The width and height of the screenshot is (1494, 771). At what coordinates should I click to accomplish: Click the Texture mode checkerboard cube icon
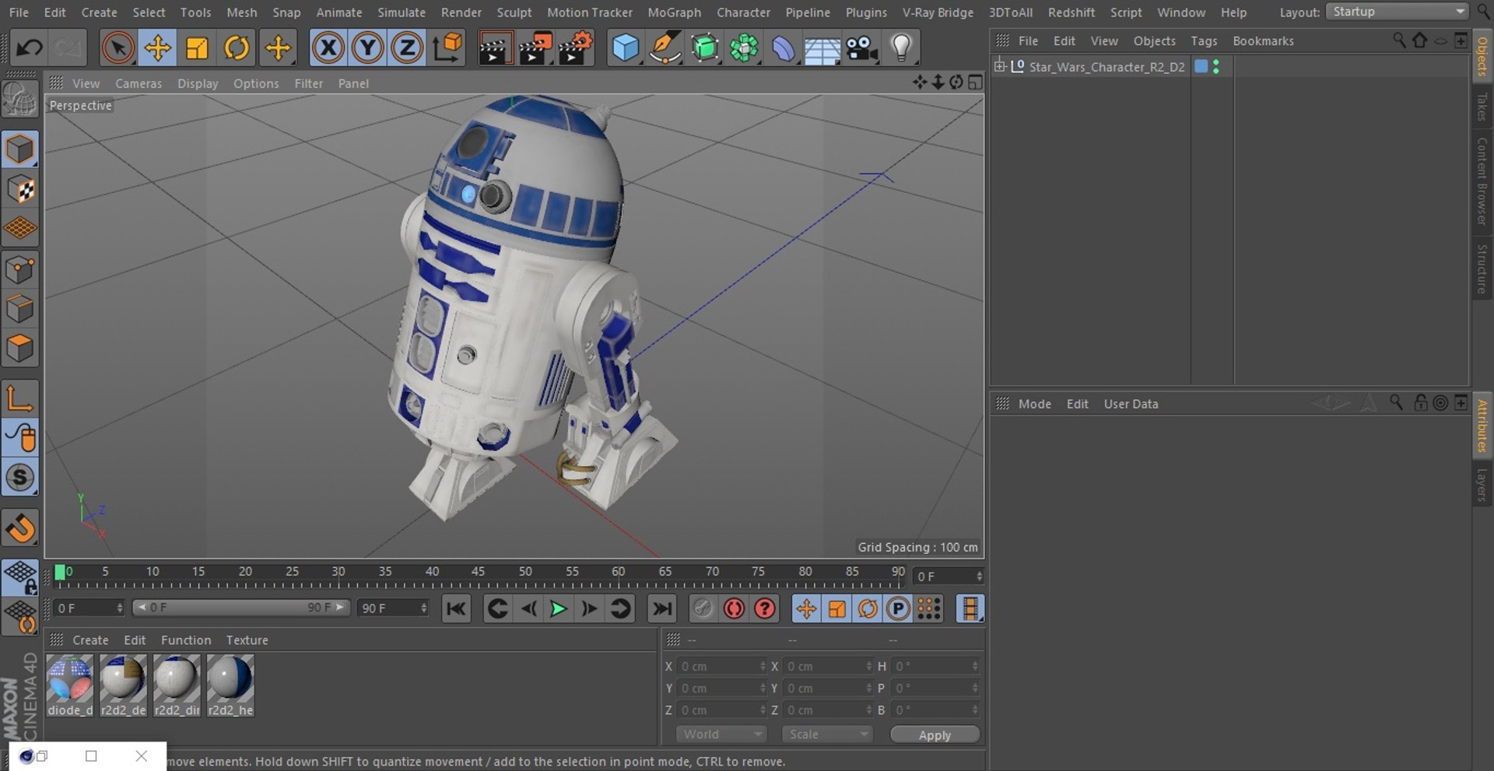[20, 189]
